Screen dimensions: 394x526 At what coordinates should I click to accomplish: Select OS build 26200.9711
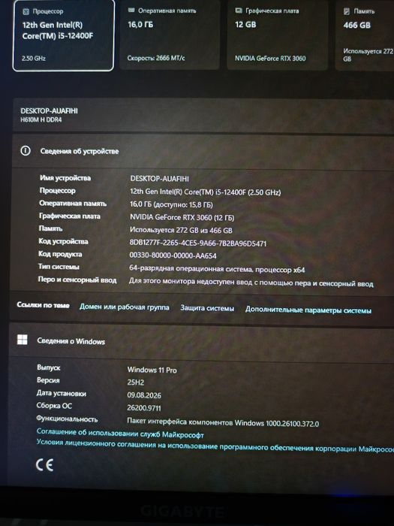144,408
